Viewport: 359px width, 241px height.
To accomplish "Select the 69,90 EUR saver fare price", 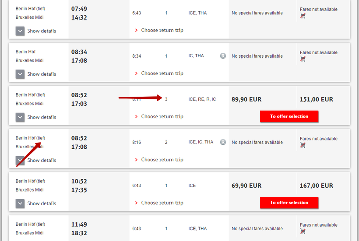I will 246,185.
